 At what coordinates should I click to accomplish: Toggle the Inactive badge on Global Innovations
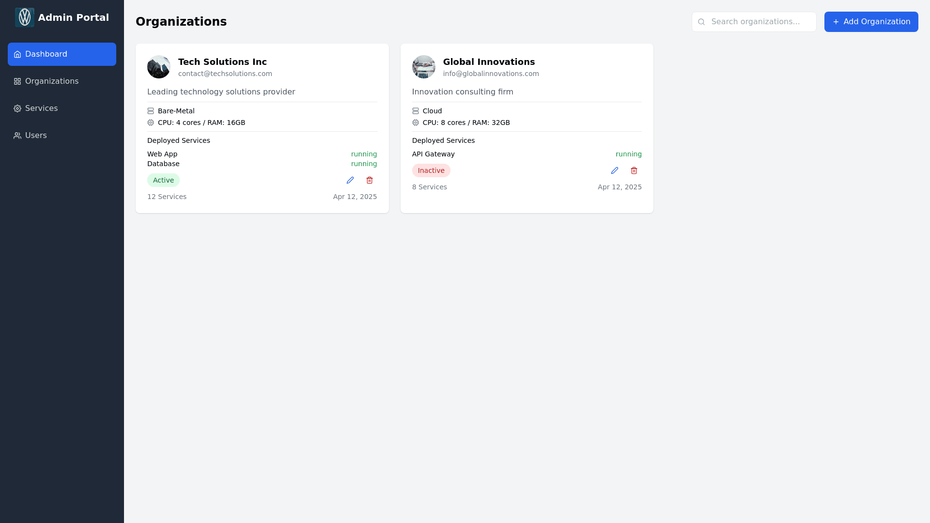[x=431, y=170]
